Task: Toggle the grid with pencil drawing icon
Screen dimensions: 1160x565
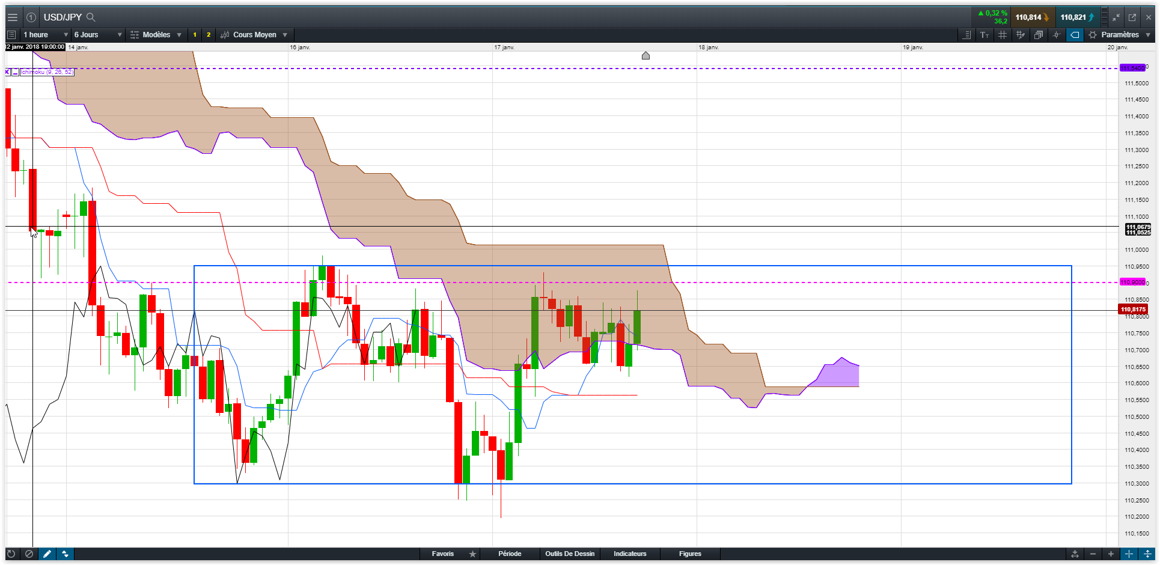Action: (x=1021, y=35)
